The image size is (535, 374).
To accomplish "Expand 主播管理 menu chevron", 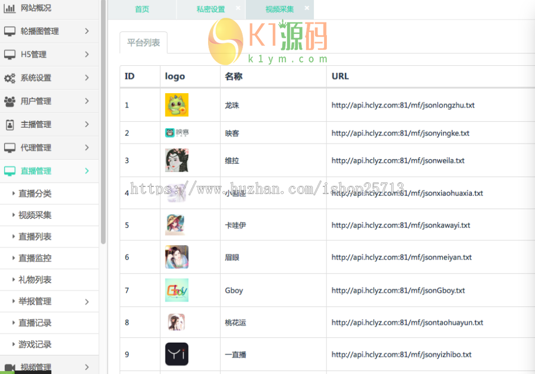I will [87, 124].
